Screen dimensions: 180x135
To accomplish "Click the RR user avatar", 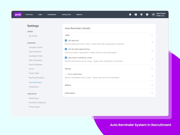I will 153,15.
